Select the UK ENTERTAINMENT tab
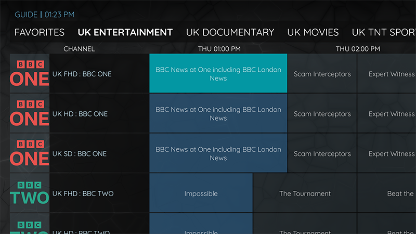 [125, 32]
